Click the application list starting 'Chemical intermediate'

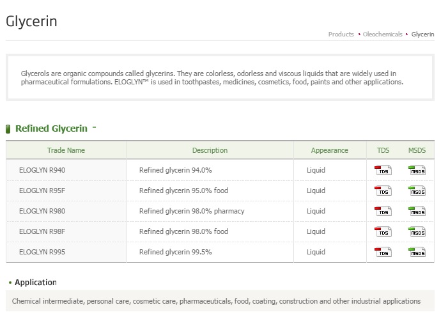pos(216,301)
